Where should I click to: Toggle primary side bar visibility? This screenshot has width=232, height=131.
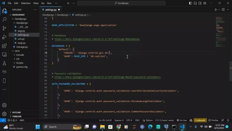[x=190, y=3]
